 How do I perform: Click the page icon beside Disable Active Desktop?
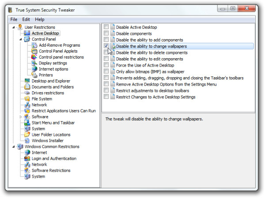(x=113, y=27)
